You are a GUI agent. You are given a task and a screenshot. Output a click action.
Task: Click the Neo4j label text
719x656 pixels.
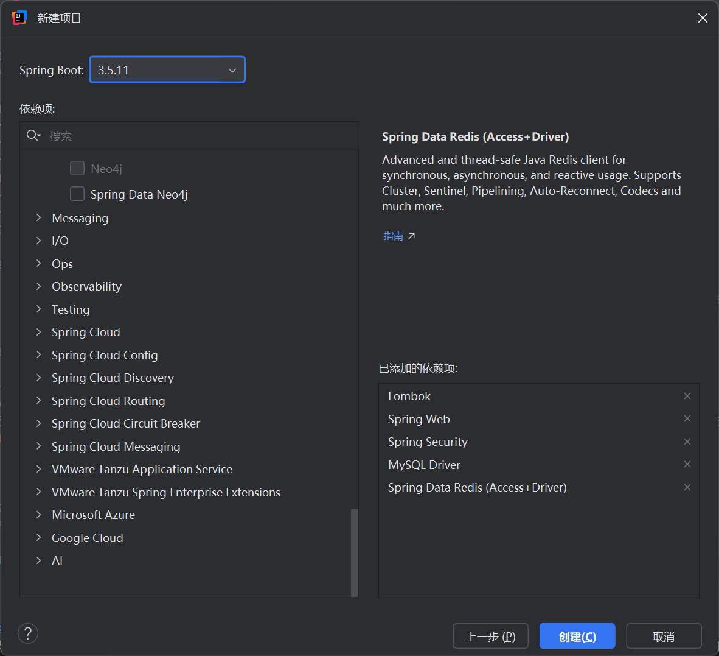pos(106,169)
